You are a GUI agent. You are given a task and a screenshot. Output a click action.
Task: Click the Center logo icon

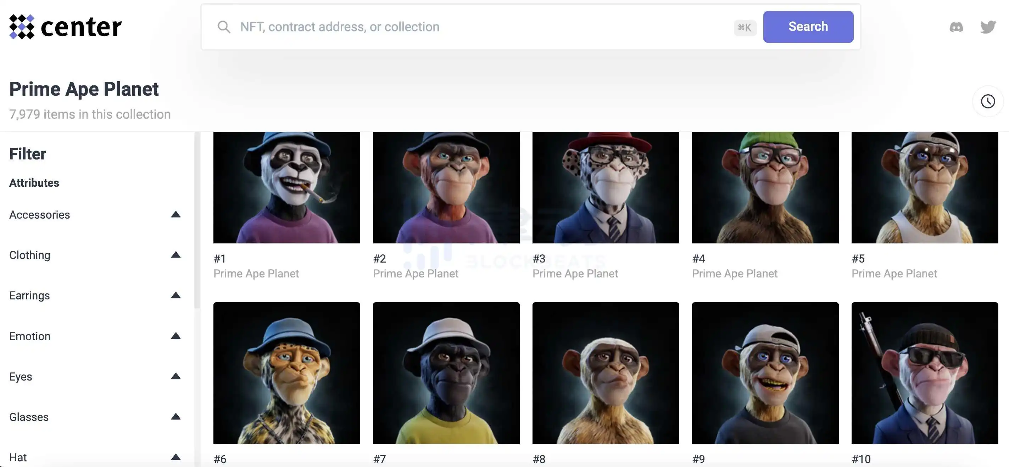[x=22, y=27]
